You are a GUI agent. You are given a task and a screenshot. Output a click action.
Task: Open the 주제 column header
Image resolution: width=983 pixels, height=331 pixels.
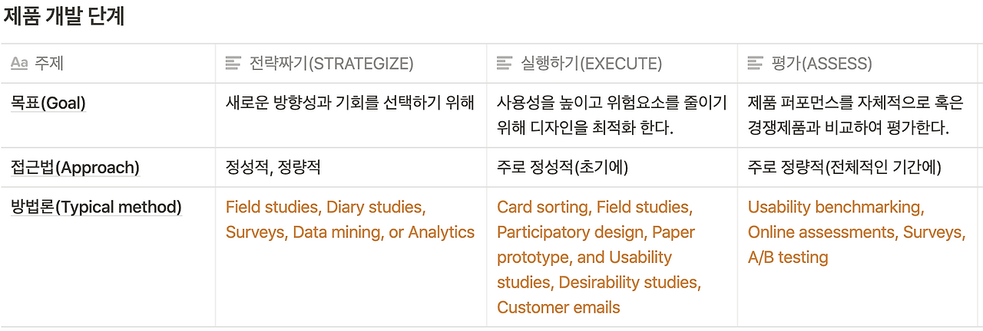click(x=49, y=64)
